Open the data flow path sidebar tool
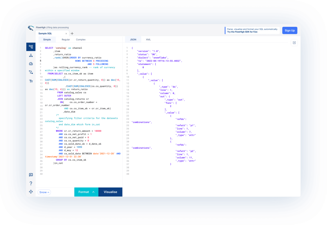This screenshot has height=225, width=327. pos(31,72)
